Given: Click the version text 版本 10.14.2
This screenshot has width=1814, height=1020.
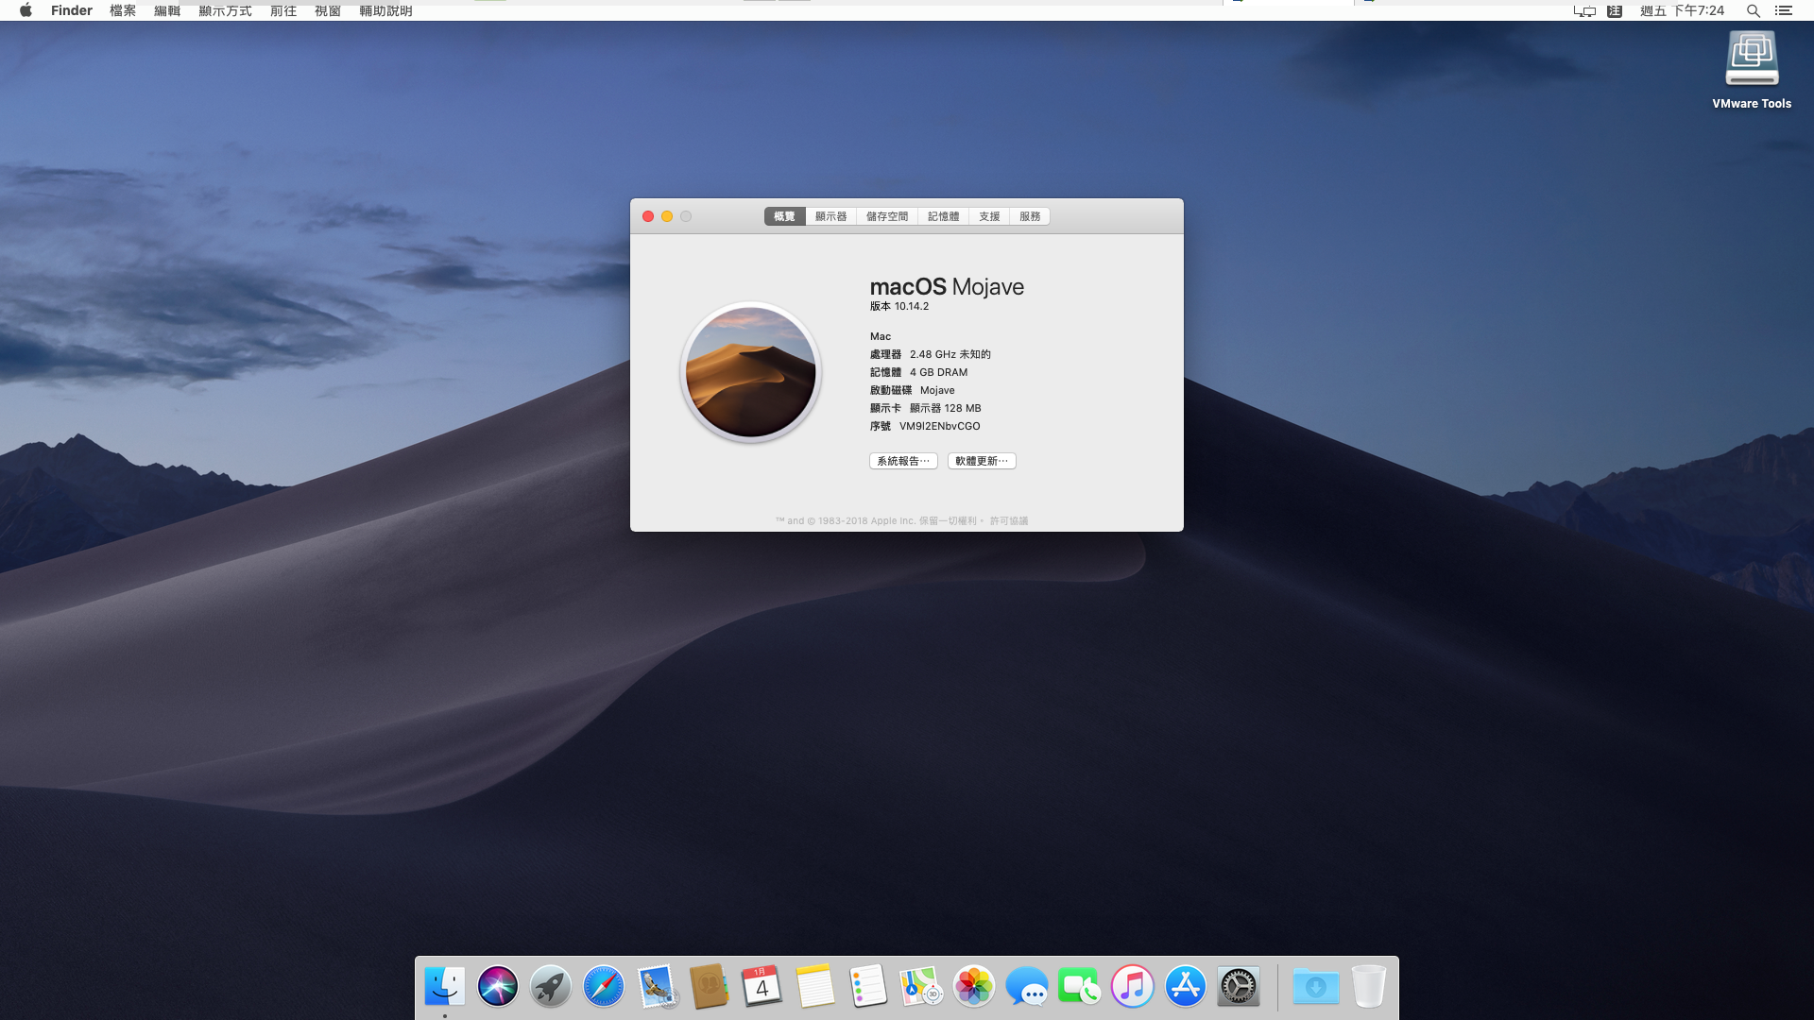Looking at the screenshot, I should pyautogui.click(x=899, y=306).
